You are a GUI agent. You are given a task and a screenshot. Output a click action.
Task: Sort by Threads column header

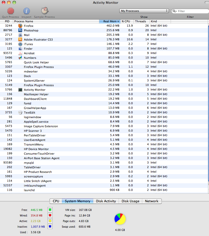click(142, 21)
